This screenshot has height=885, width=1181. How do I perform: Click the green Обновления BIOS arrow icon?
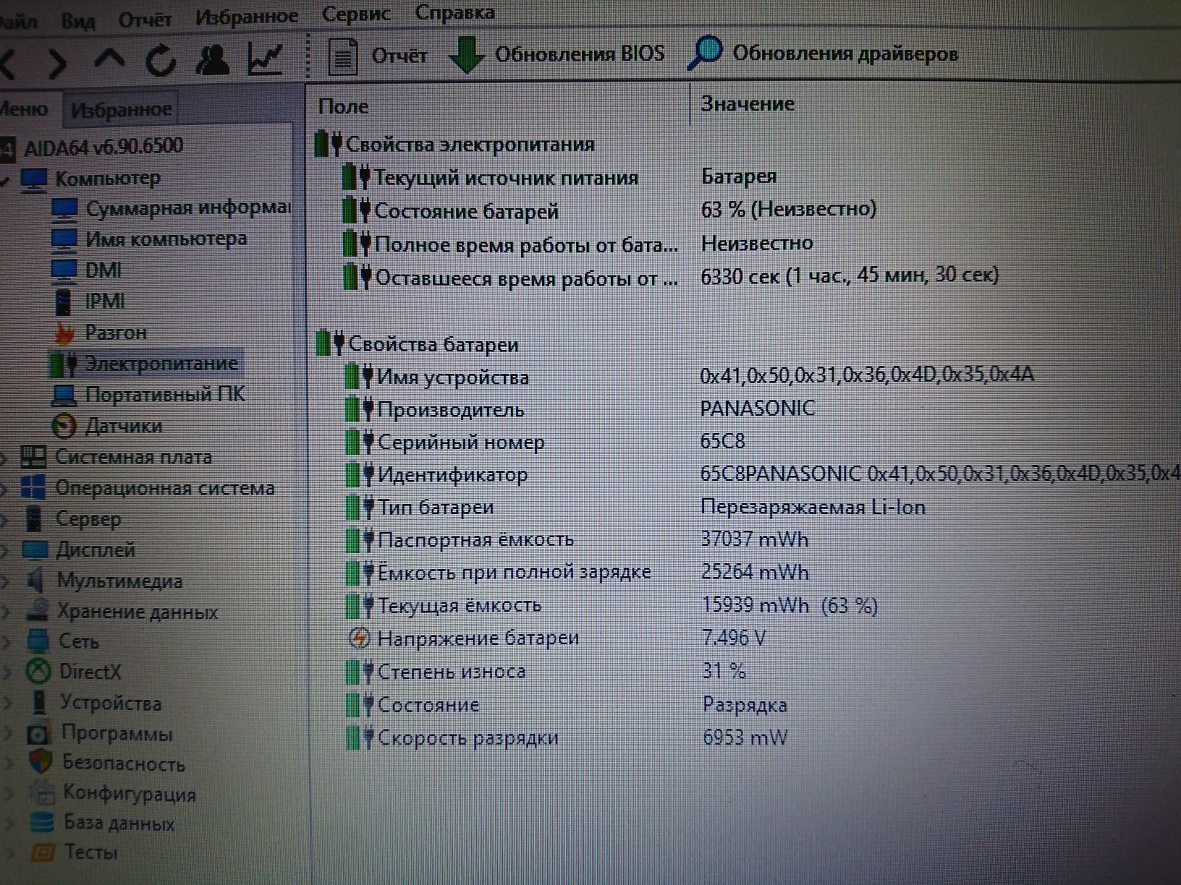click(x=467, y=55)
